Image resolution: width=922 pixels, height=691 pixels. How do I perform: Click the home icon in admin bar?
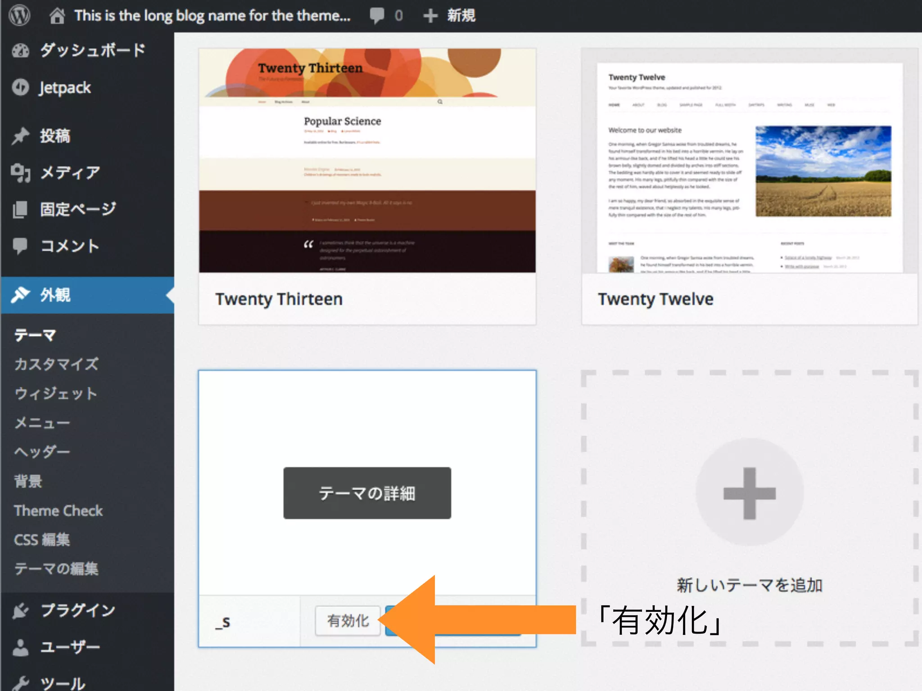57,16
